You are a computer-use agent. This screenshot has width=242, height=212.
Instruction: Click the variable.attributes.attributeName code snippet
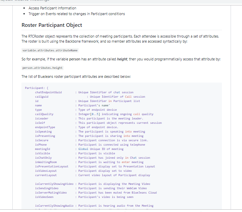tap(50, 50)
